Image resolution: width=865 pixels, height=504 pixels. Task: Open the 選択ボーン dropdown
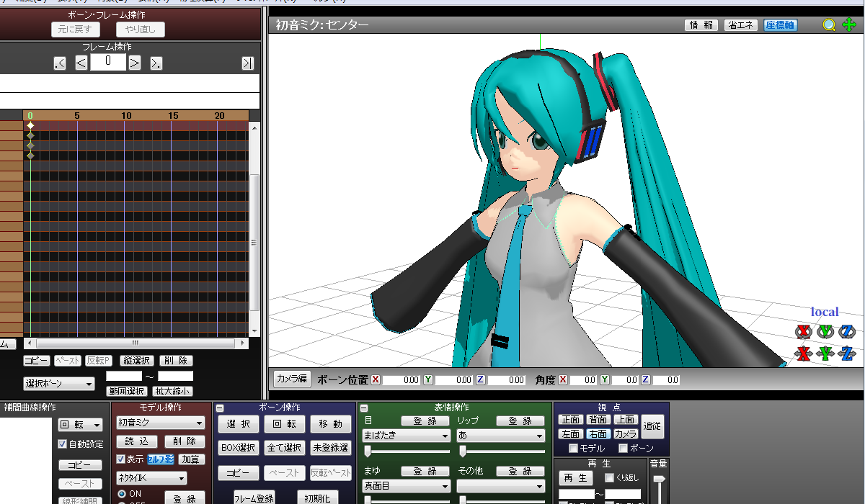coord(59,384)
